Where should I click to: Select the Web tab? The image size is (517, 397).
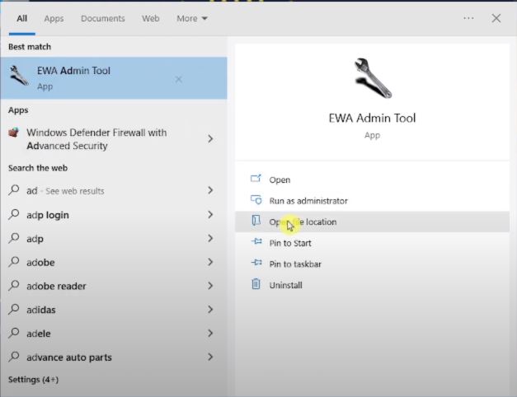pos(151,18)
